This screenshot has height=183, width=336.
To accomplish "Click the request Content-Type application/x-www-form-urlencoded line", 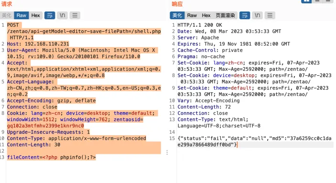I will [76, 138].
